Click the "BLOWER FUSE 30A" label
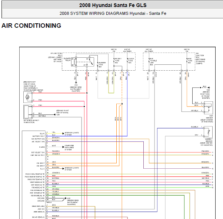Screen dimensions: 223x219 (102, 65)
